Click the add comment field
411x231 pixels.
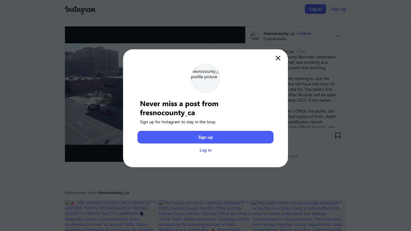coord(293,156)
